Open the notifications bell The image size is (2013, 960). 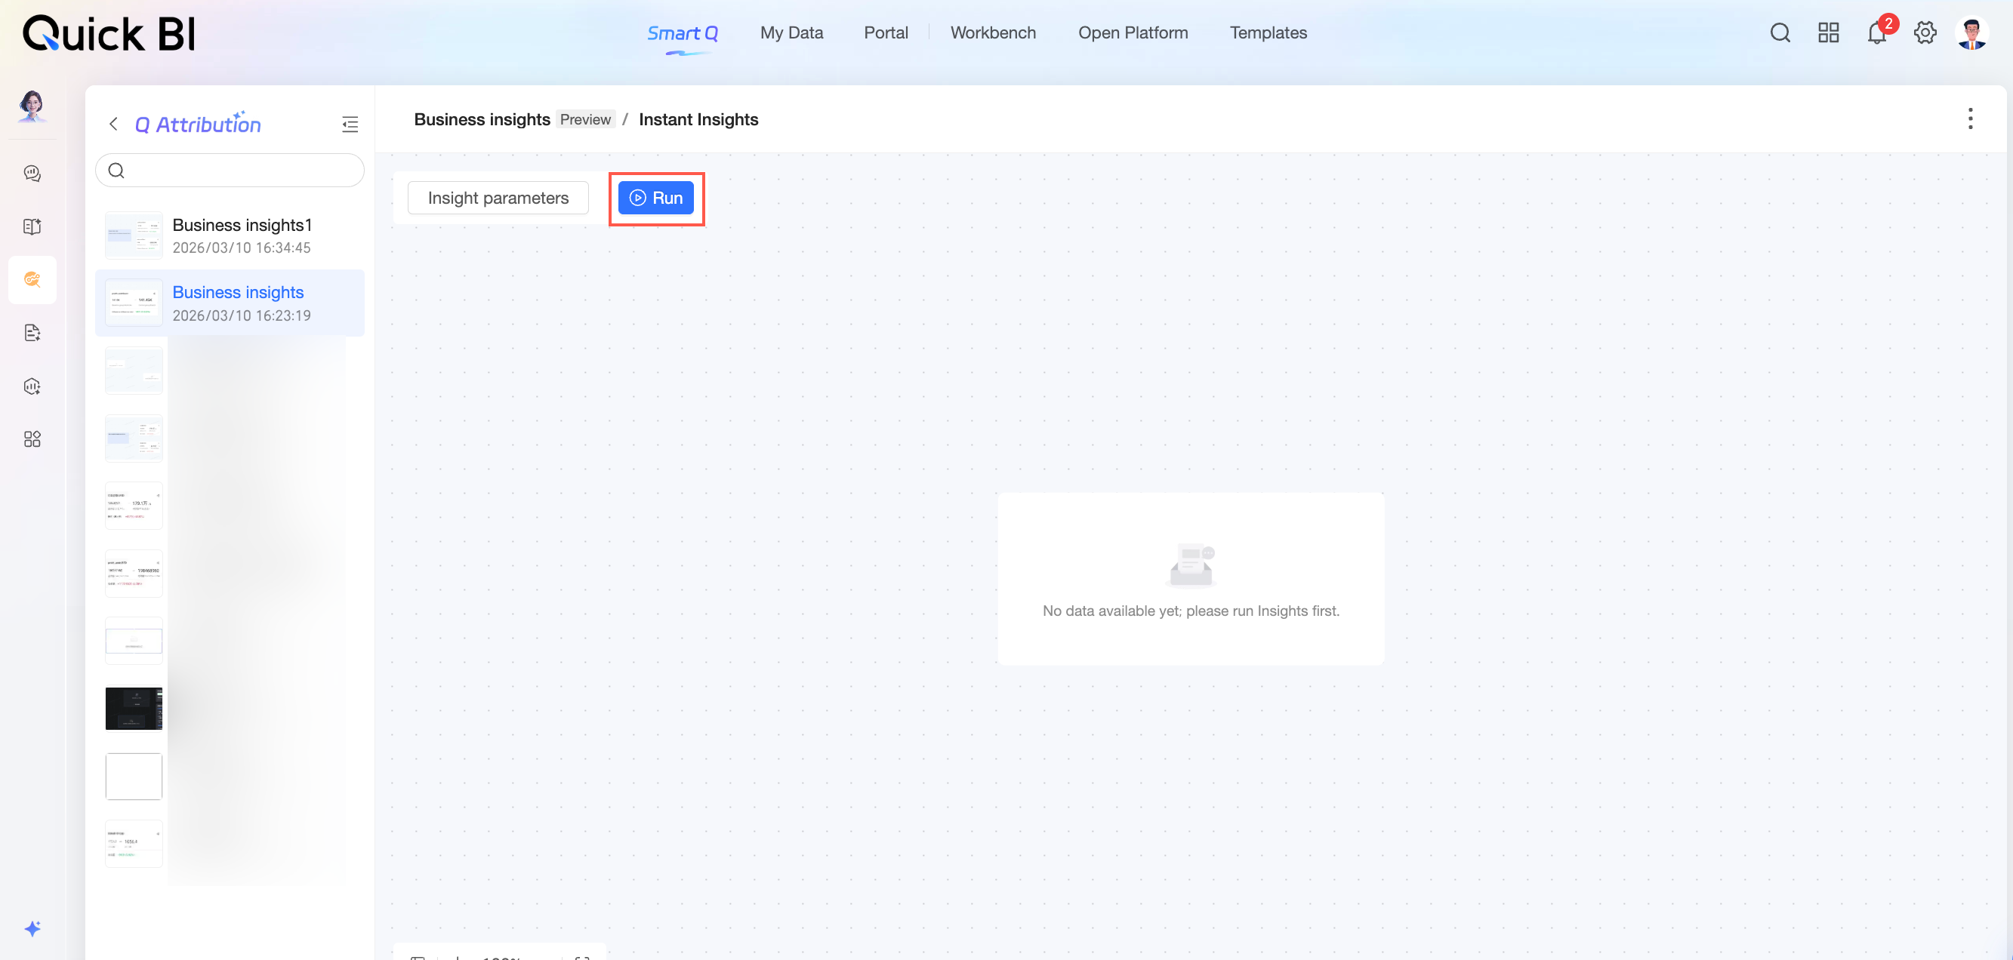pyautogui.click(x=1877, y=32)
